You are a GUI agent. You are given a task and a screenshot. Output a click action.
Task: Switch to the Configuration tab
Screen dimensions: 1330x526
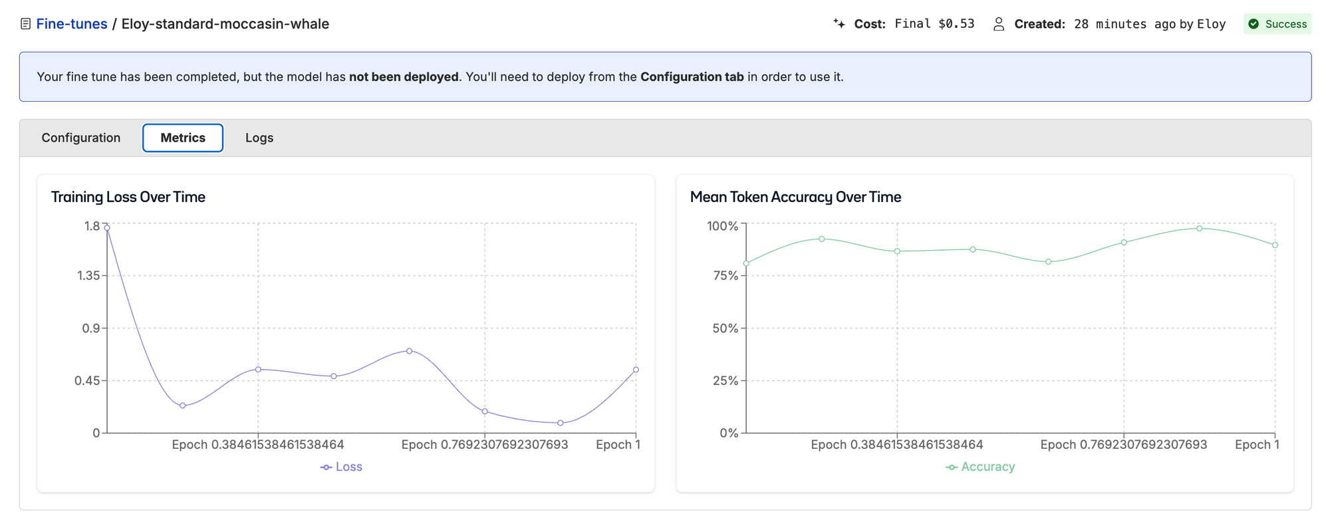(81, 138)
